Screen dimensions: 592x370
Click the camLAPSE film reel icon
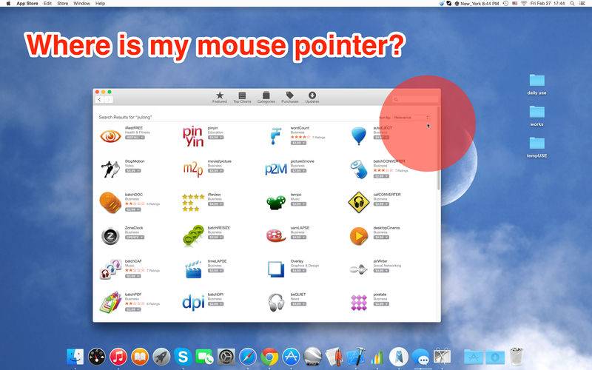pos(276,236)
